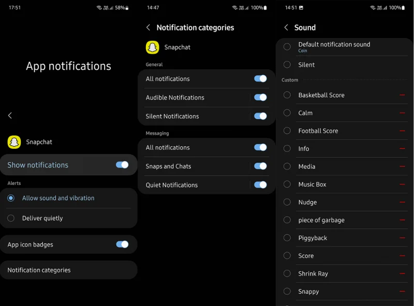414x306 pixels.
Task: Remove Music Box custom sound
Action: (x=402, y=185)
